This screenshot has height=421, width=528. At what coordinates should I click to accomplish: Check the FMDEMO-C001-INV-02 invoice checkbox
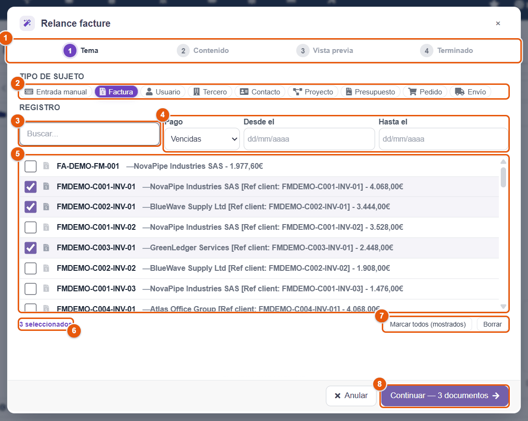pos(31,227)
